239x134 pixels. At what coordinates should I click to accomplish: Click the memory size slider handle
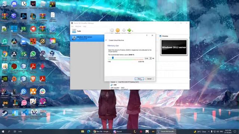(x=113, y=58)
